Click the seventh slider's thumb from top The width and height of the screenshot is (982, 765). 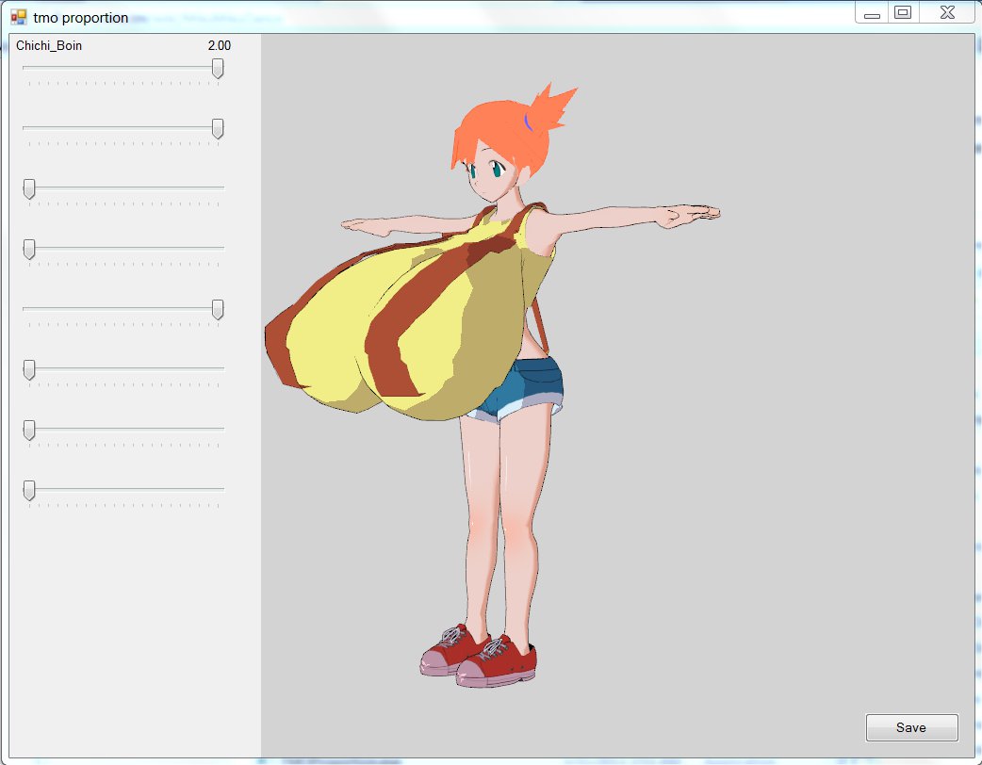pos(29,431)
